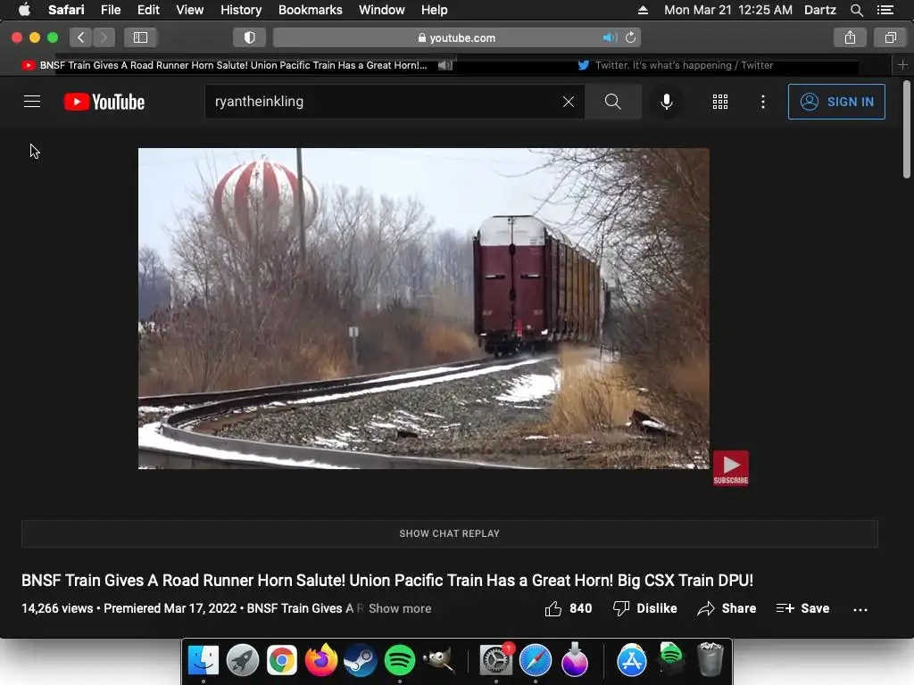Click the SIGN IN button
914x685 pixels.
click(836, 102)
